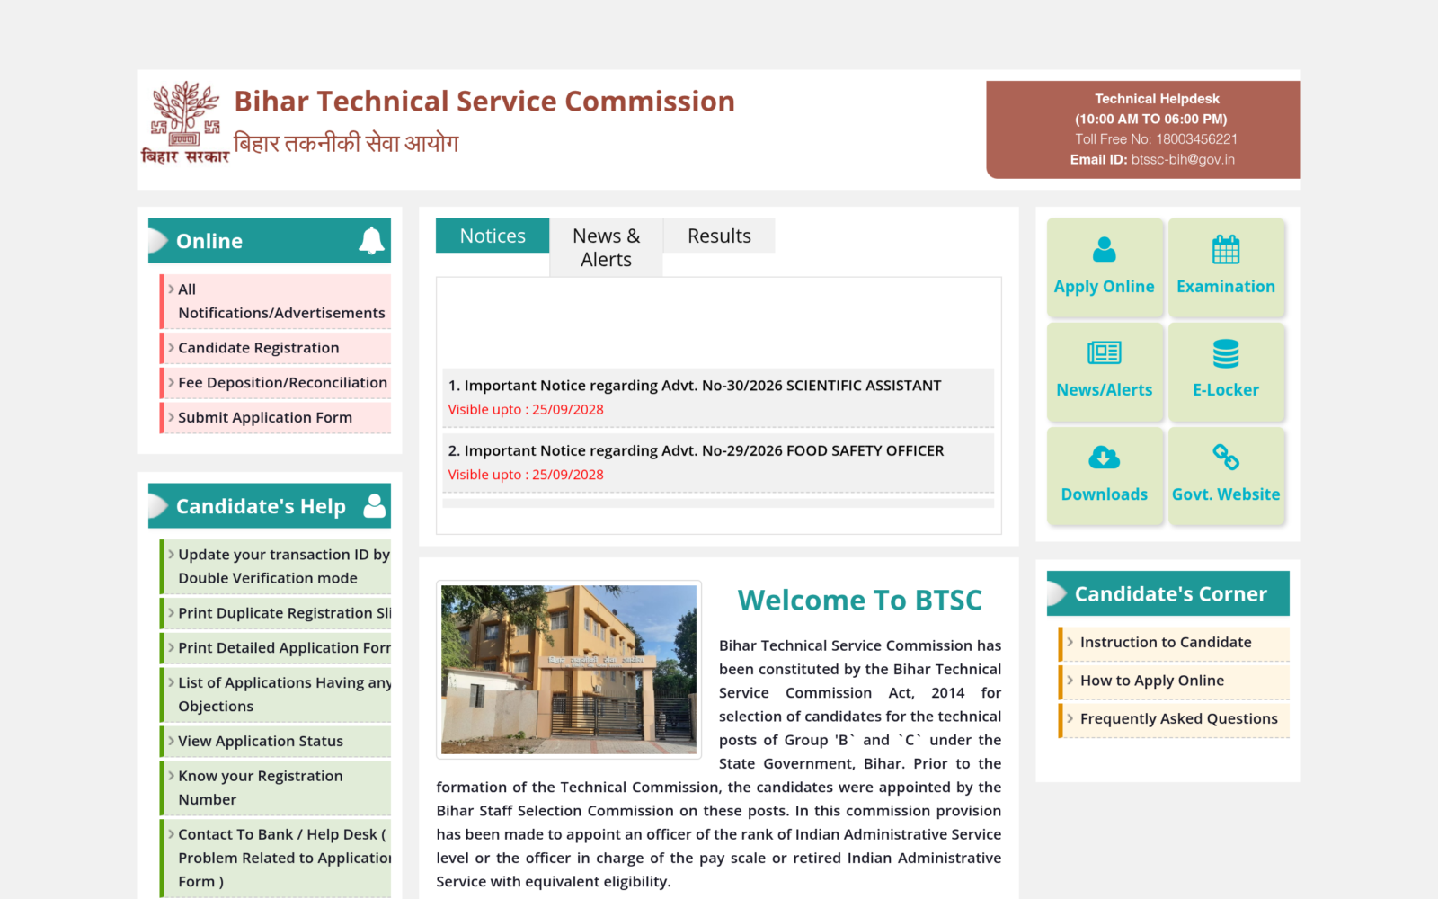Screen dimensions: 1438x899
Task: Click the Candidate's Corner panel header
Action: pos(1168,593)
